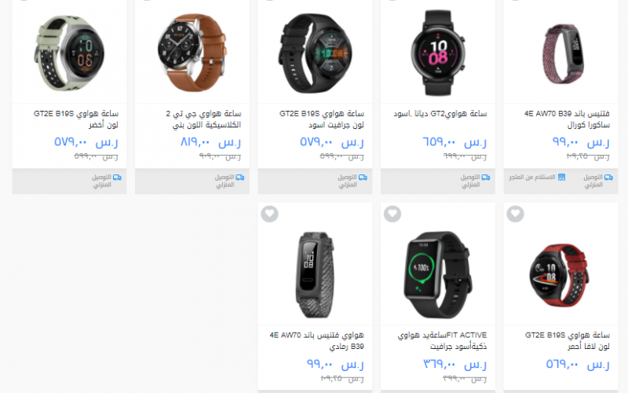Open green GT2E B19S watch image
Image resolution: width=628 pixels, height=393 pixels.
(69, 53)
